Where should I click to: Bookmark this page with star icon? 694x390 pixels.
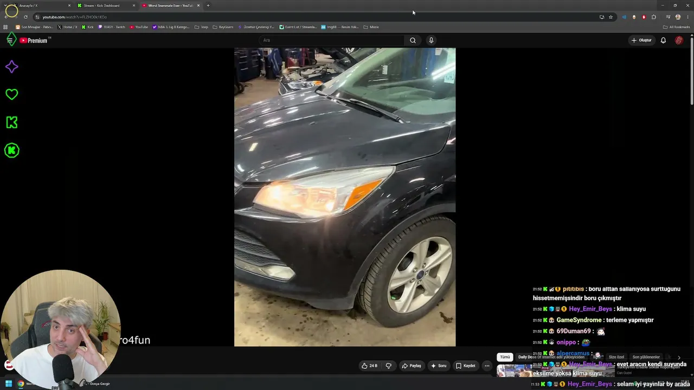coord(611,17)
